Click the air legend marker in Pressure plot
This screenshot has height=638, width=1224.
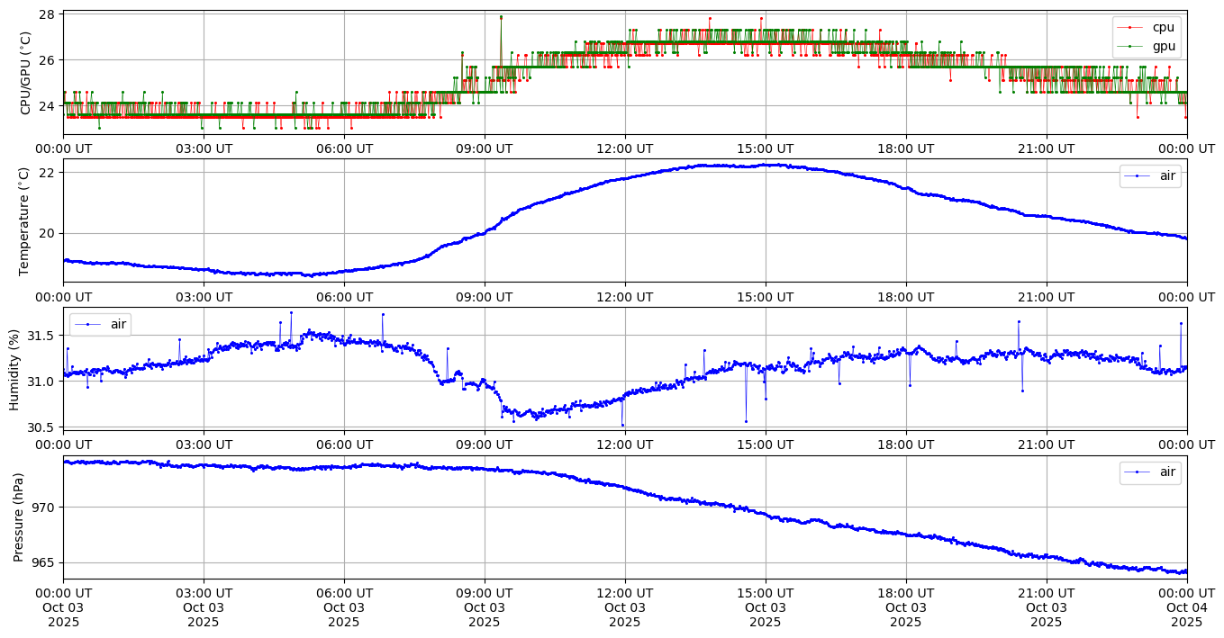pyautogui.click(x=1138, y=472)
